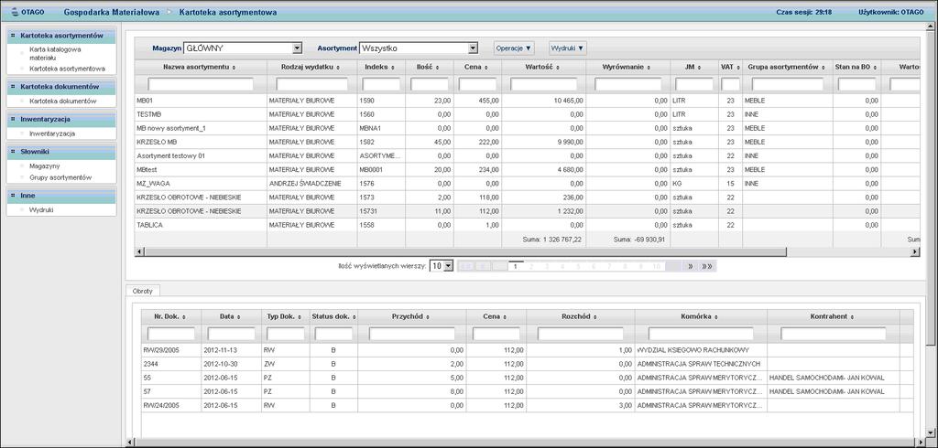
Task: Sort by Komórka column header
Action: [701, 316]
